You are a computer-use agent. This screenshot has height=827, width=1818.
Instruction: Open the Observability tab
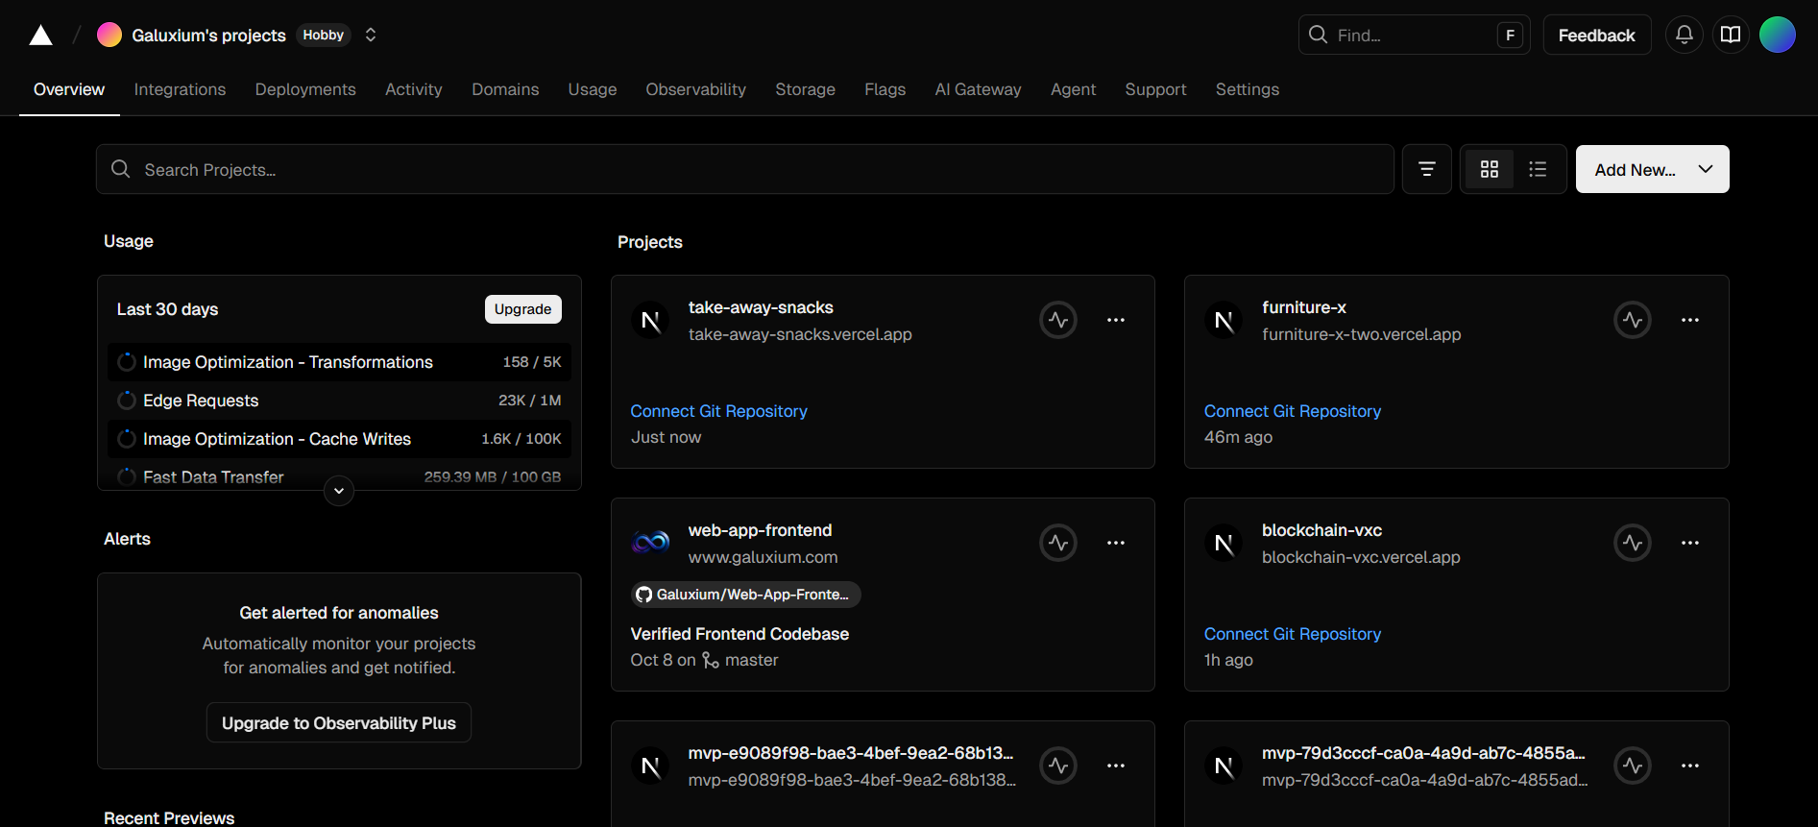695,89
